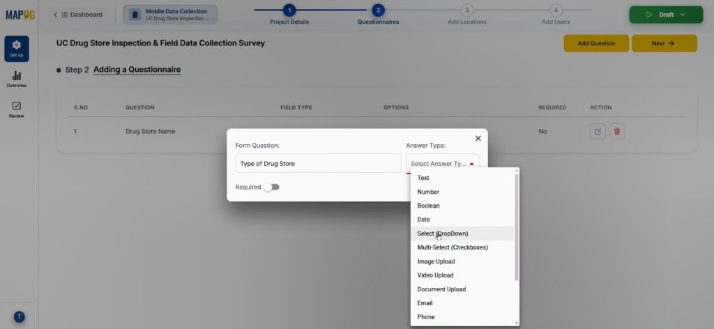The width and height of the screenshot is (714, 329).
Task: Choose Multi-Select (Checkboxes) answer type
Action: (463, 247)
